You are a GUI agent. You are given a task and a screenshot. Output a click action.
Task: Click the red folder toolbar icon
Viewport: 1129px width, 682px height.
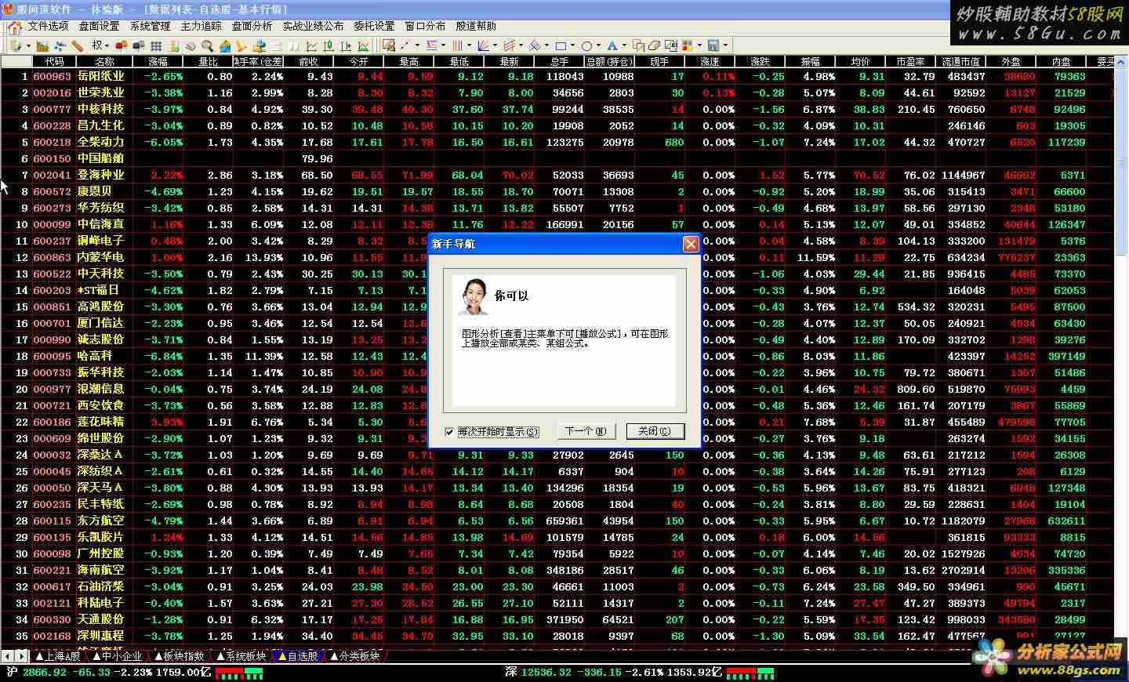click(121, 45)
